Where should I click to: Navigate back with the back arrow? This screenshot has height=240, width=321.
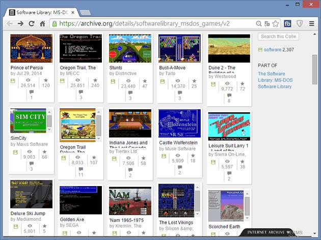[x=9, y=23]
